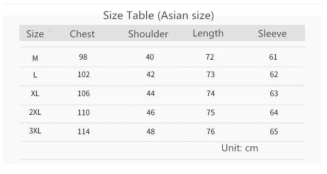Select sleeve value 61 in M row

point(273,57)
